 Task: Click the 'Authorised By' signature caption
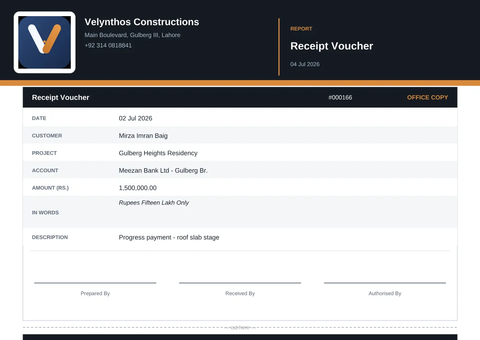385,293
